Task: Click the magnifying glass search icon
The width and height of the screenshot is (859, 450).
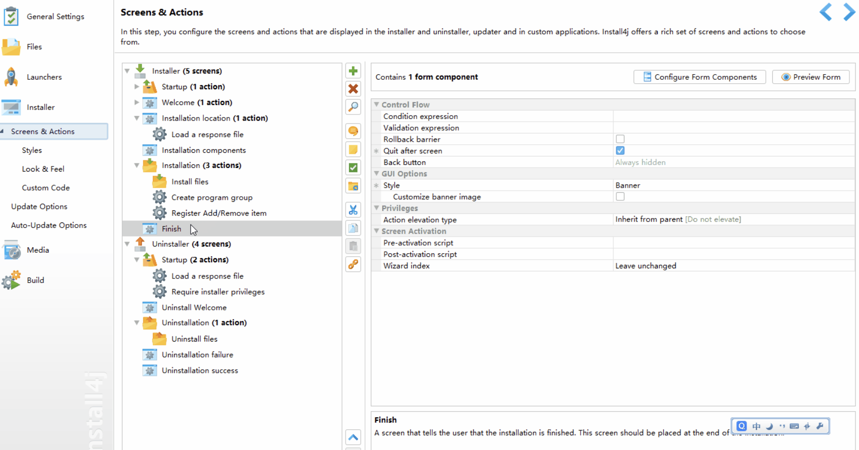Action: 353,107
